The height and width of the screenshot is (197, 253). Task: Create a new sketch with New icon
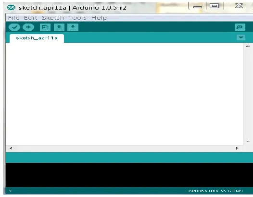[45, 27]
